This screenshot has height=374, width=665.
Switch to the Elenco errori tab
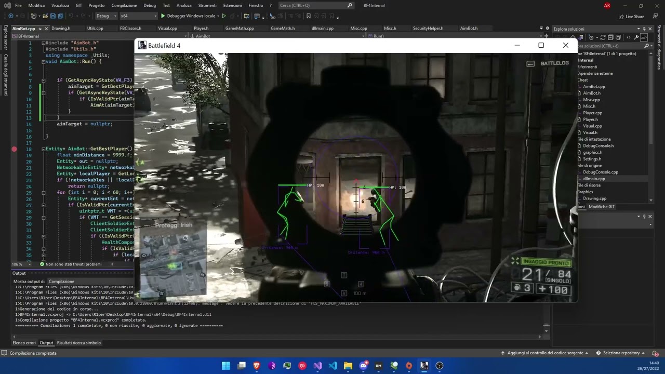(24, 343)
